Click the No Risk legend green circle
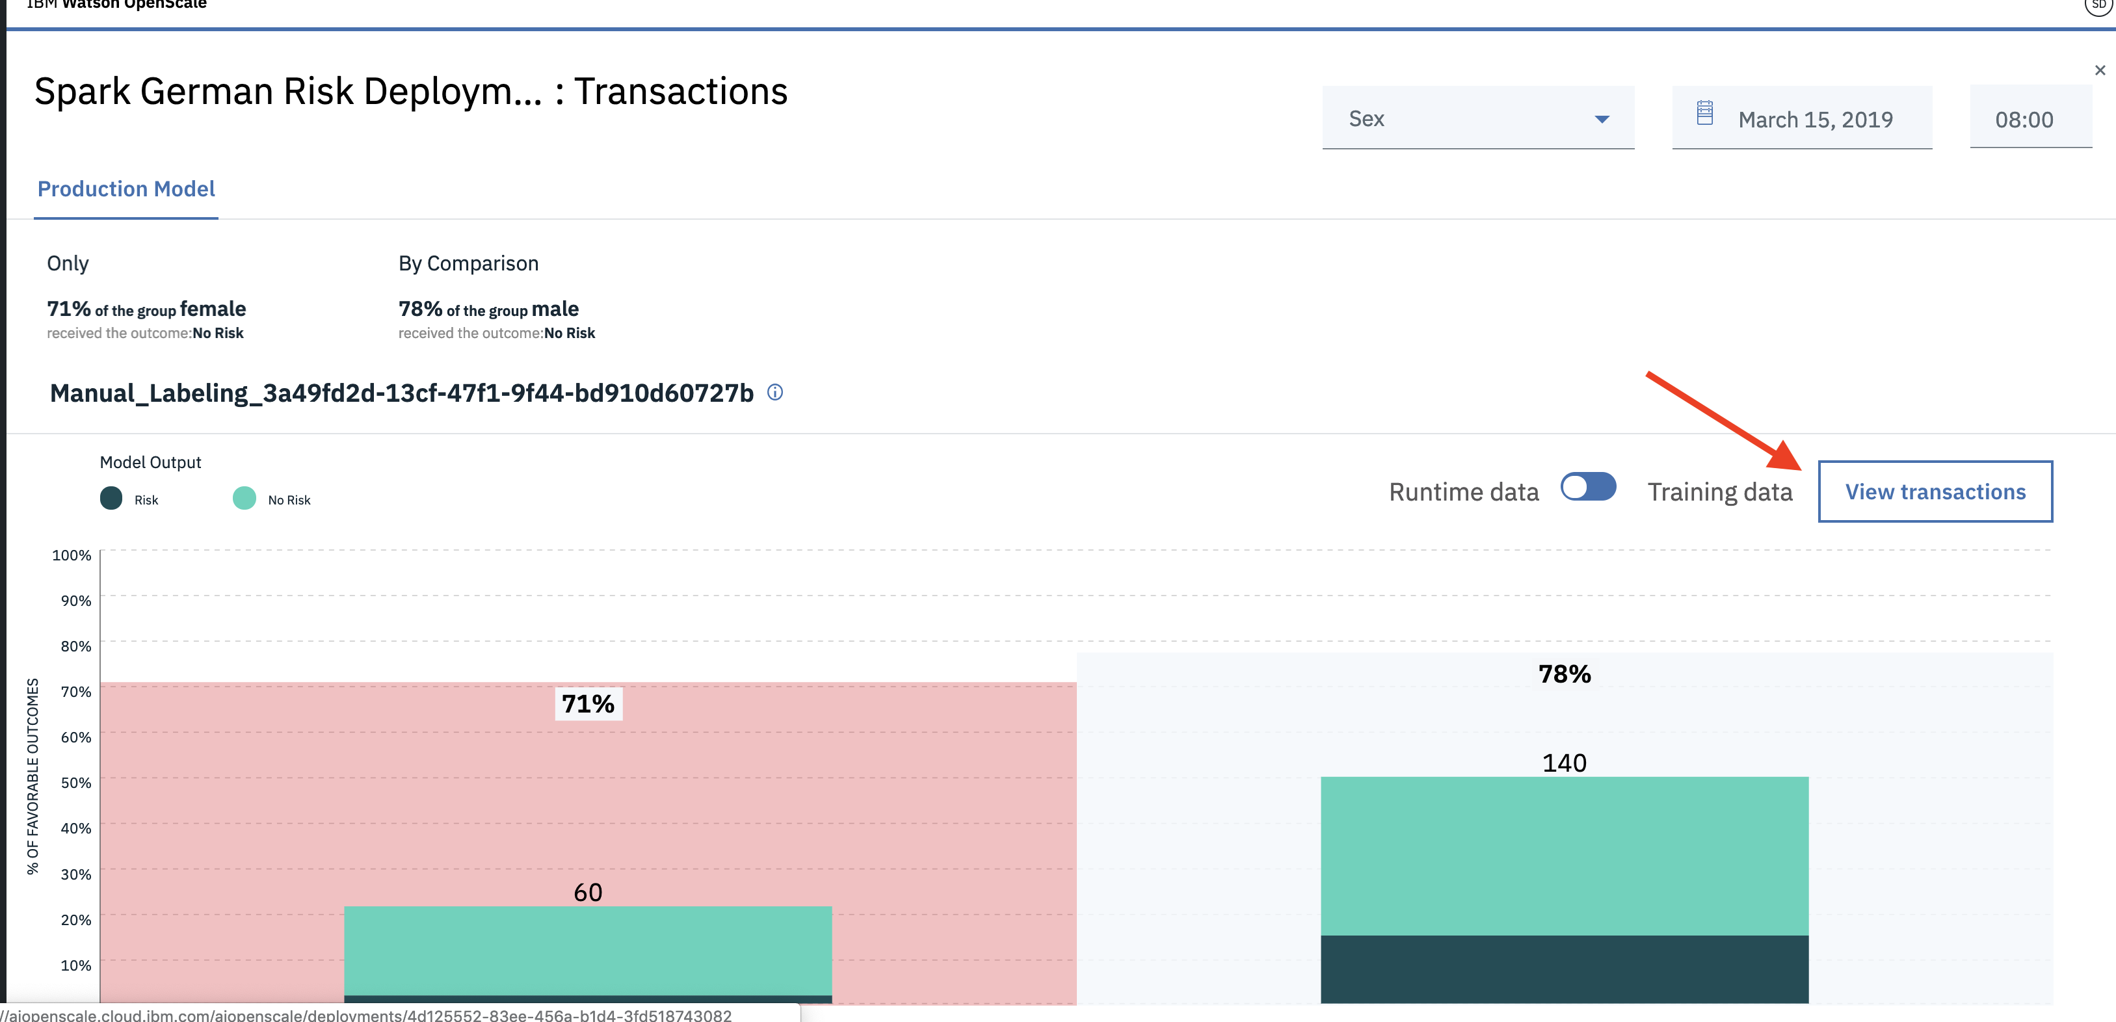 coord(244,499)
